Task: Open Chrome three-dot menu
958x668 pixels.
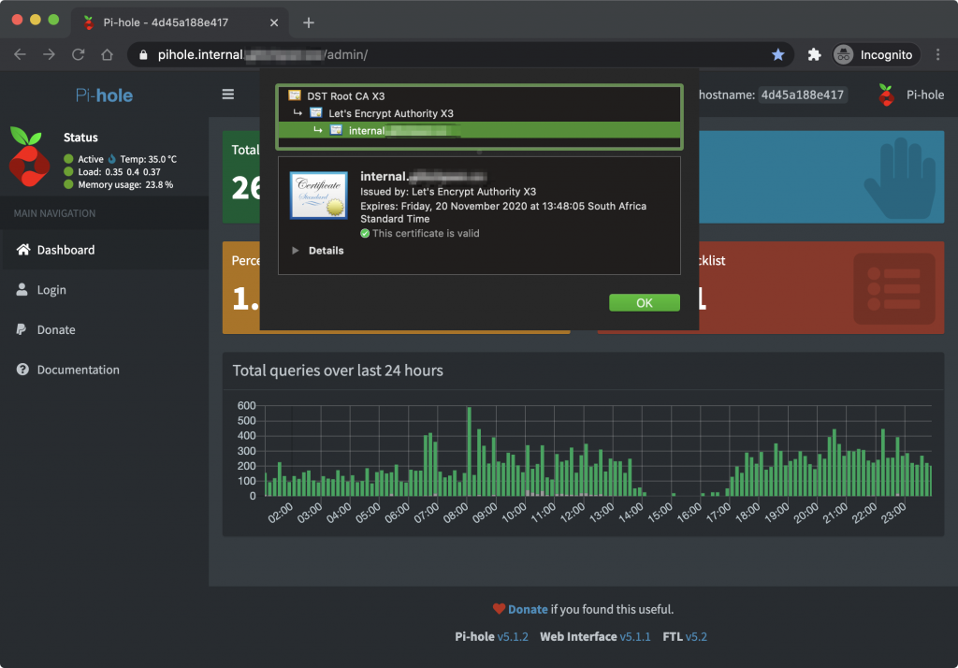Action: [938, 55]
